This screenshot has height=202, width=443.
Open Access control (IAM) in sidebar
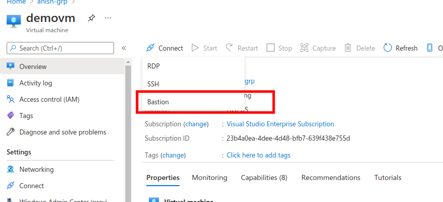tap(62, 99)
